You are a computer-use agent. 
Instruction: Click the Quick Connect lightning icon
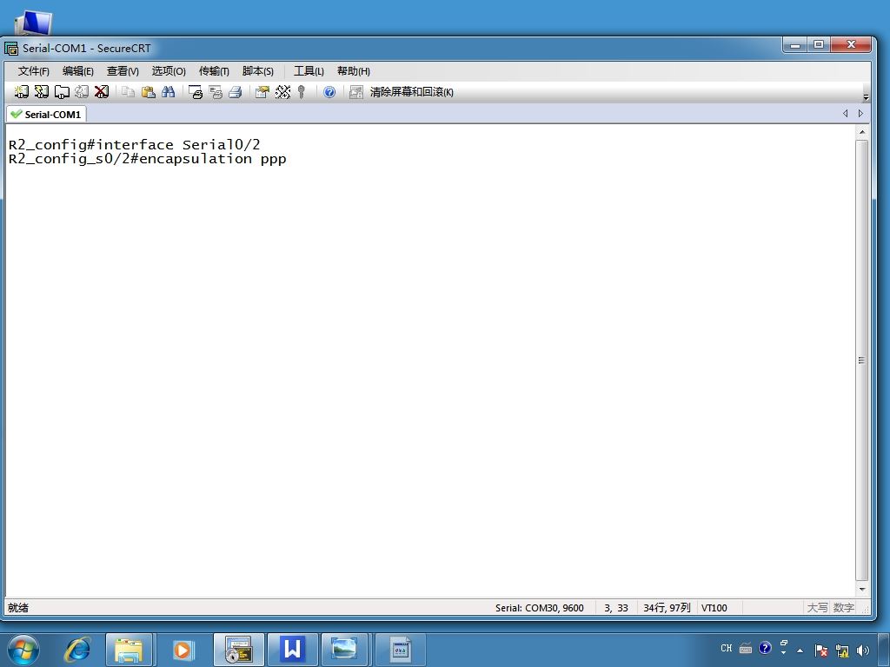click(x=42, y=92)
